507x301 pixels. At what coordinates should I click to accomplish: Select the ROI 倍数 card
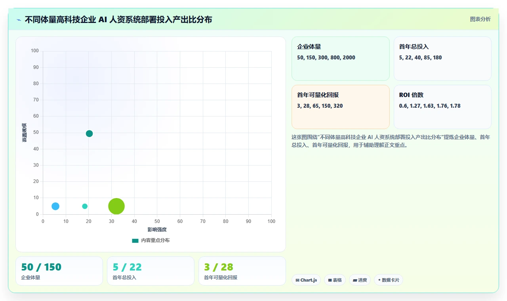[x=442, y=107]
